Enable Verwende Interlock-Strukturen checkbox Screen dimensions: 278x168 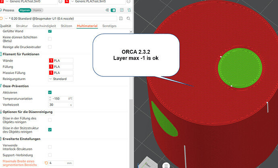pos(50,147)
